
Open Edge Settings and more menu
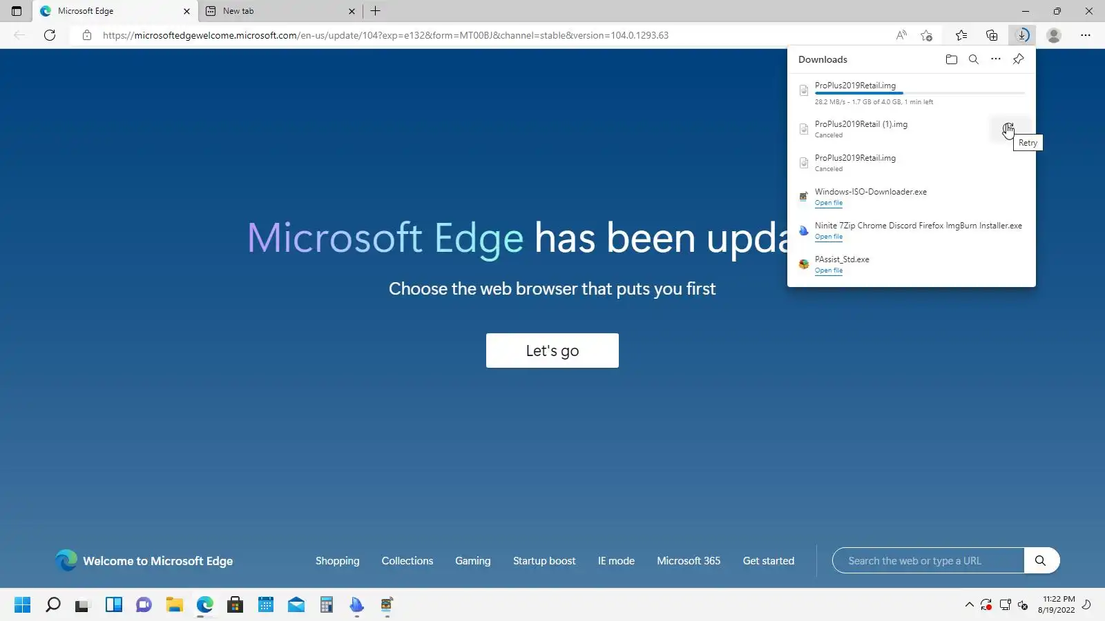tap(1085, 35)
